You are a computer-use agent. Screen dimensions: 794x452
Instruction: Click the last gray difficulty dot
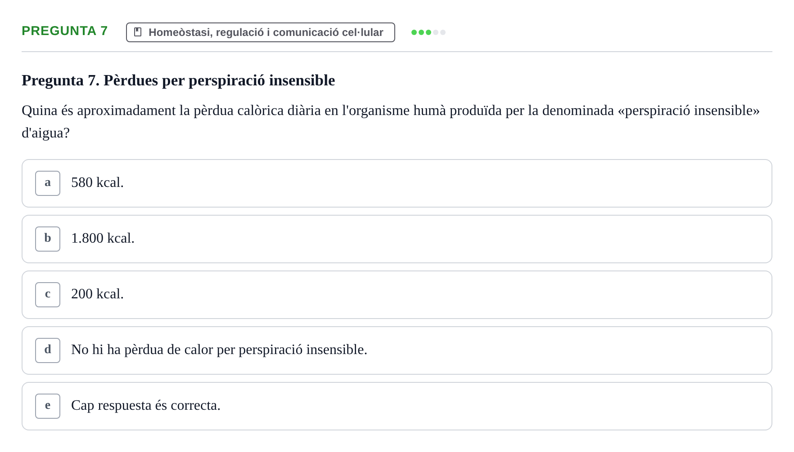443,32
